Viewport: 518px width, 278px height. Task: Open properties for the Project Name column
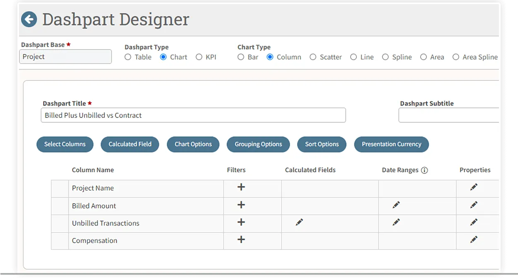click(x=474, y=187)
